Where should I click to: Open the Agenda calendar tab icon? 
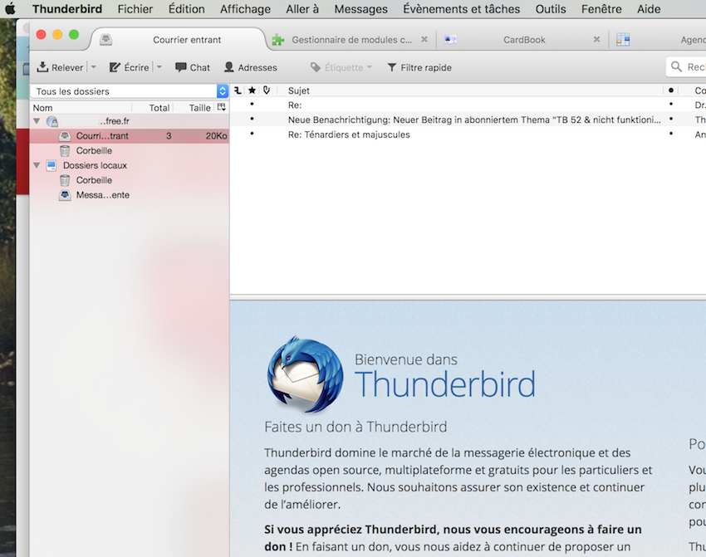pos(623,40)
